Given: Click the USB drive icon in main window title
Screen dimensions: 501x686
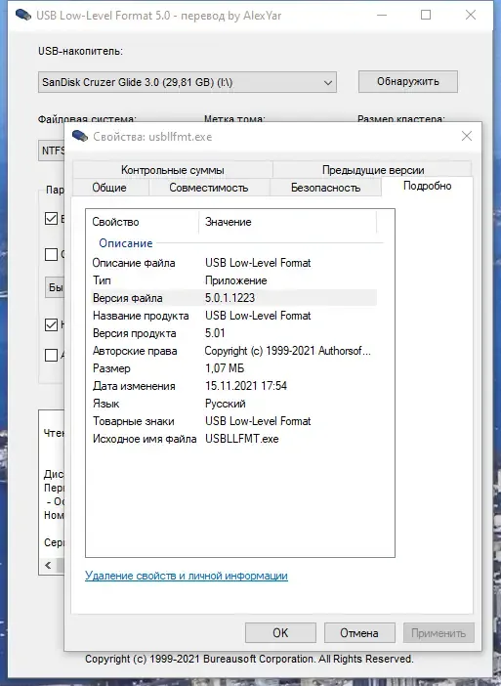Looking at the screenshot, I should [23, 15].
